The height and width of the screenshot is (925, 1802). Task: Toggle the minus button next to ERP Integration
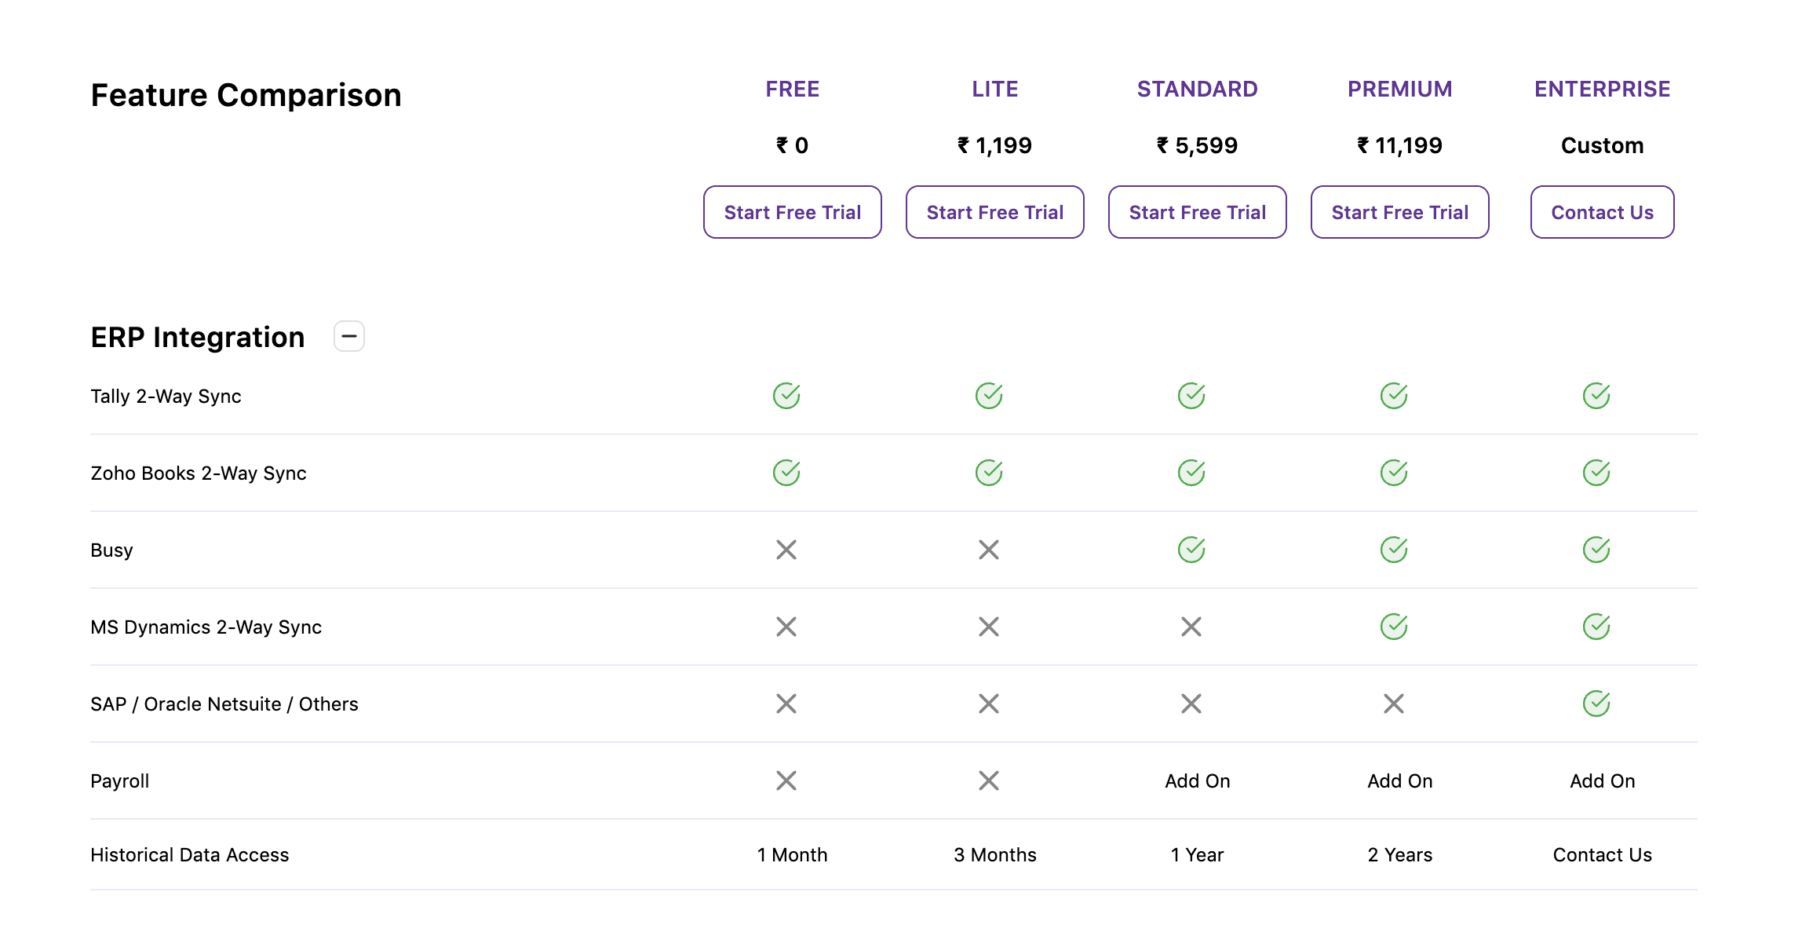tap(348, 336)
